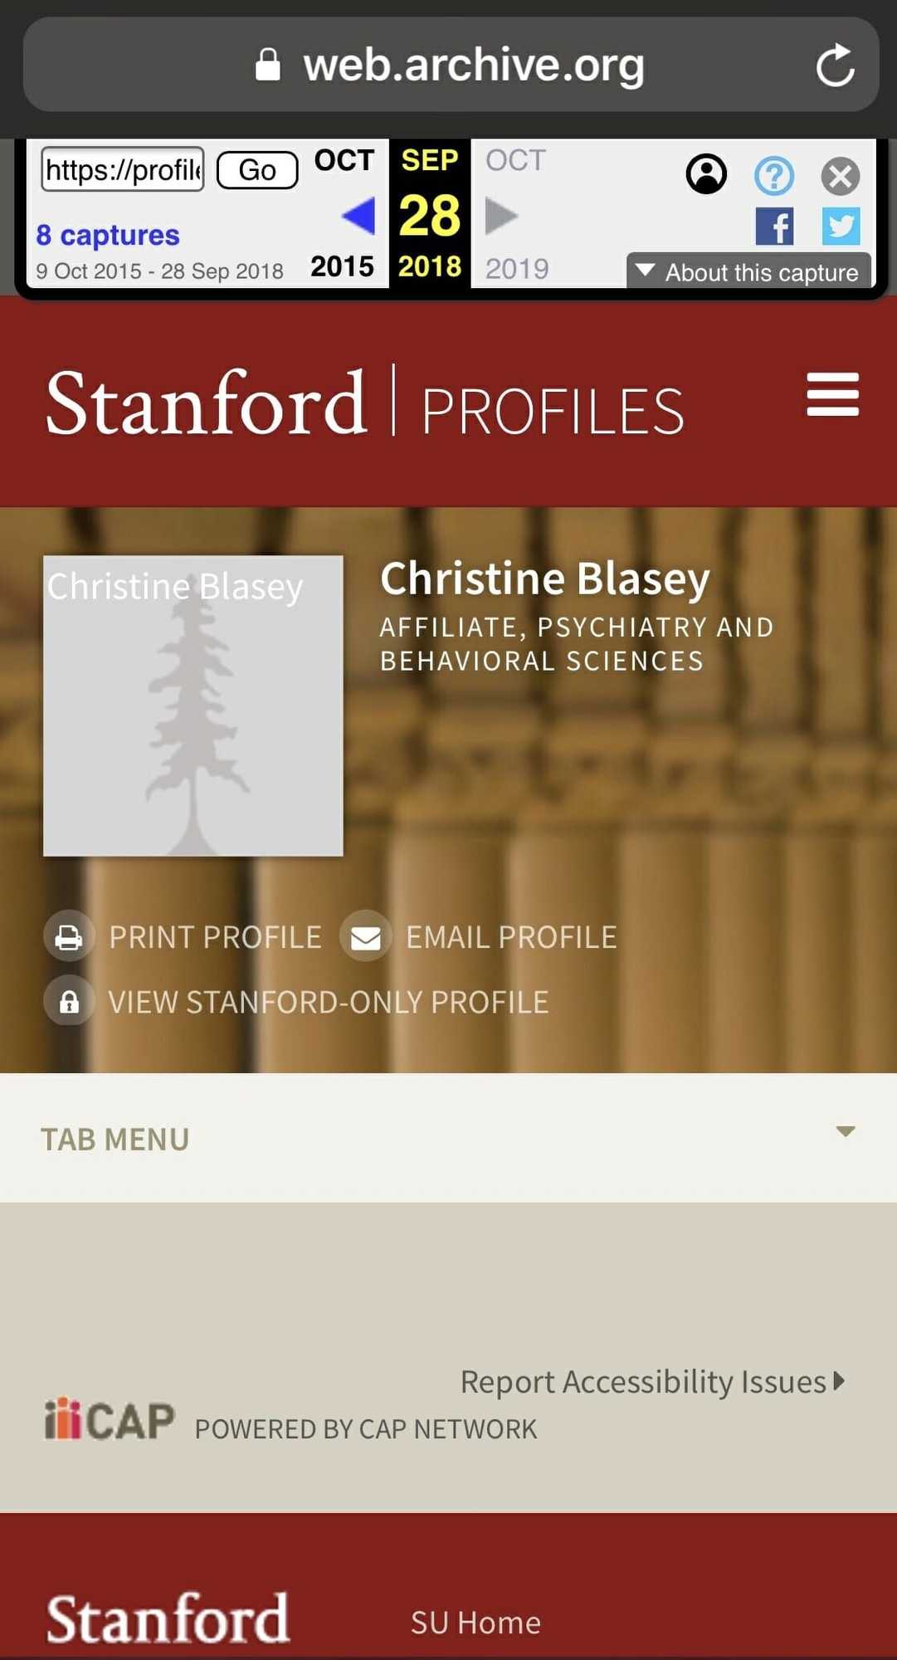
Task: Reload the page with the refresh icon
Action: click(835, 66)
